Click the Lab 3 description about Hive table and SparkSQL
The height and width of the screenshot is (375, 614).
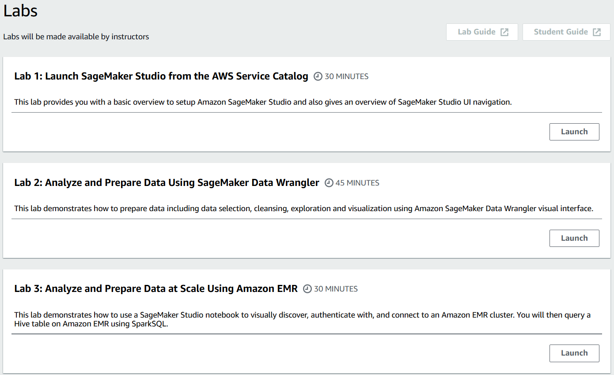[x=302, y=319]
